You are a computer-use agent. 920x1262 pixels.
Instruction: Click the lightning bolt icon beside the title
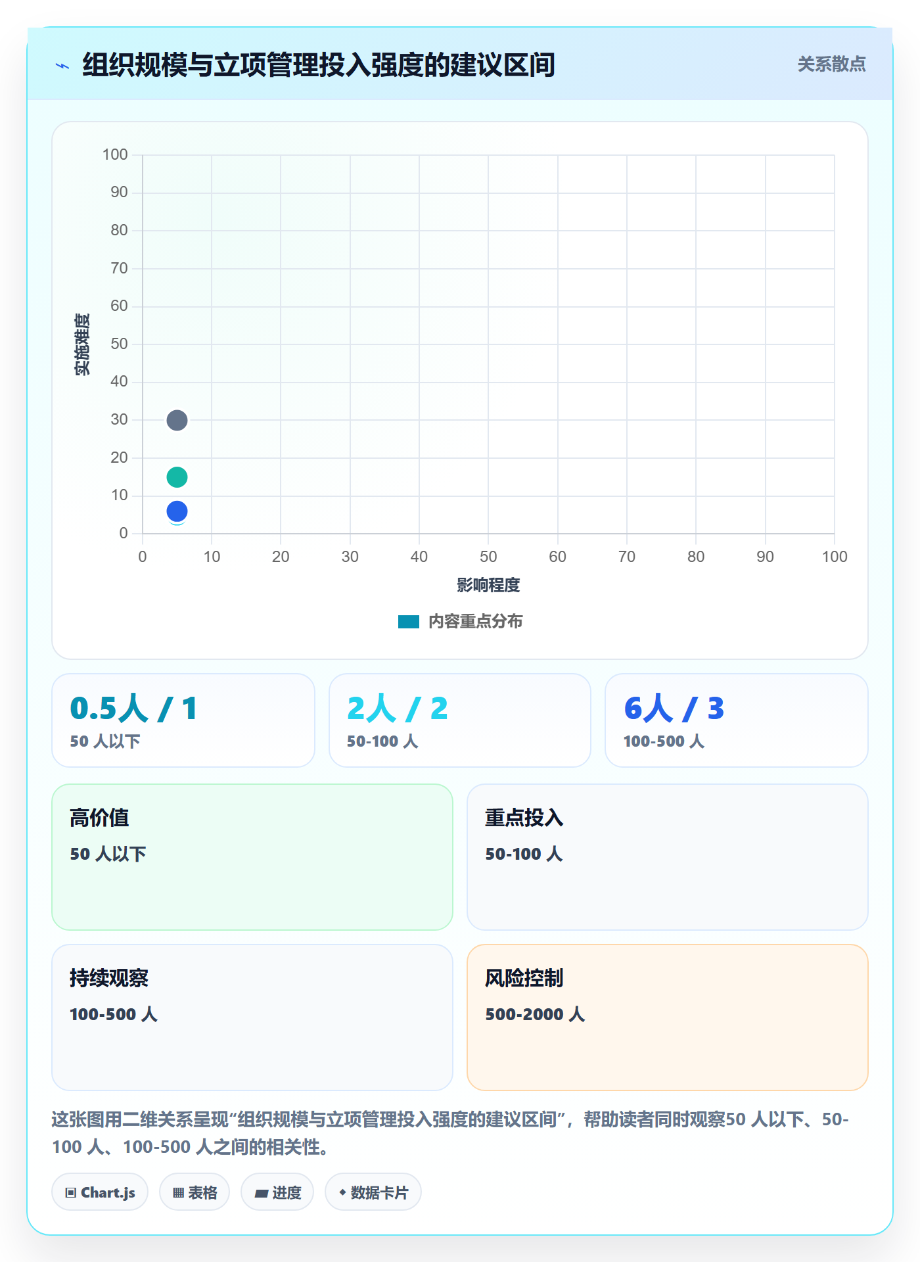coord(62,66)
